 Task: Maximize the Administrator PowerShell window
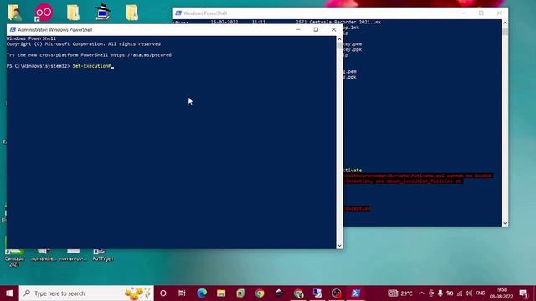[316, 30]
